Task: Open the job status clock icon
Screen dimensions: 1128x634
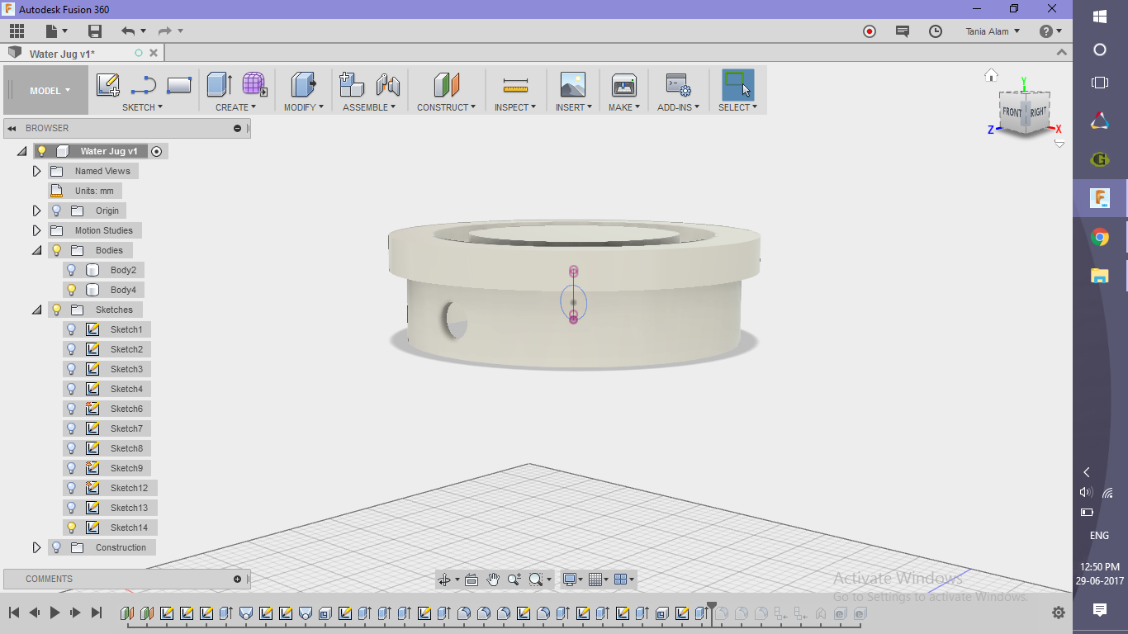Action: coord(936,31)
